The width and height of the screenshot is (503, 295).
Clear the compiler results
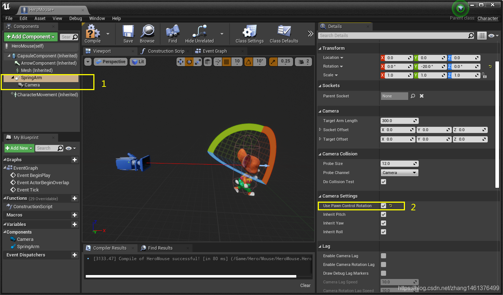(305, 285)
